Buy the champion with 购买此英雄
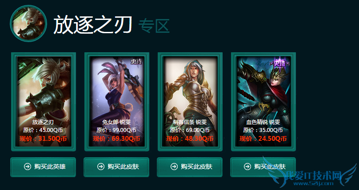The height and width of the screenshot is (190, 359). tap(43, 167)
